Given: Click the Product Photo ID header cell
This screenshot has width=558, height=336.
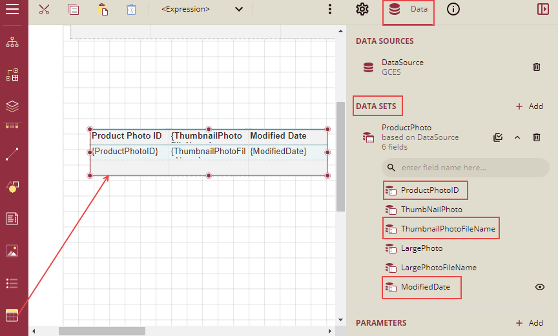Looking at the screenshot, I should coord(130,136).
